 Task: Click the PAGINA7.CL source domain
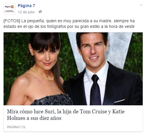coord(16,127)
